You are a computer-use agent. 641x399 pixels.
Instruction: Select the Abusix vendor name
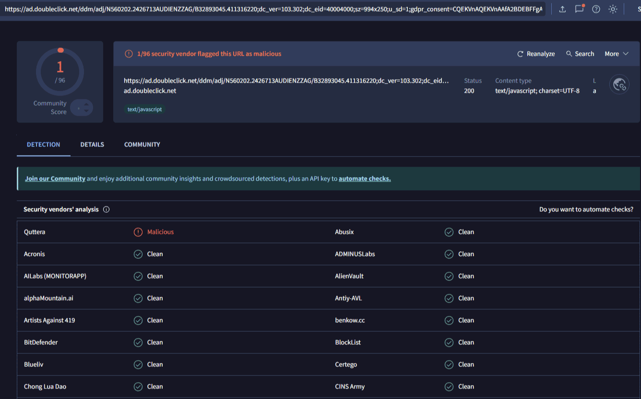[344, 232]
